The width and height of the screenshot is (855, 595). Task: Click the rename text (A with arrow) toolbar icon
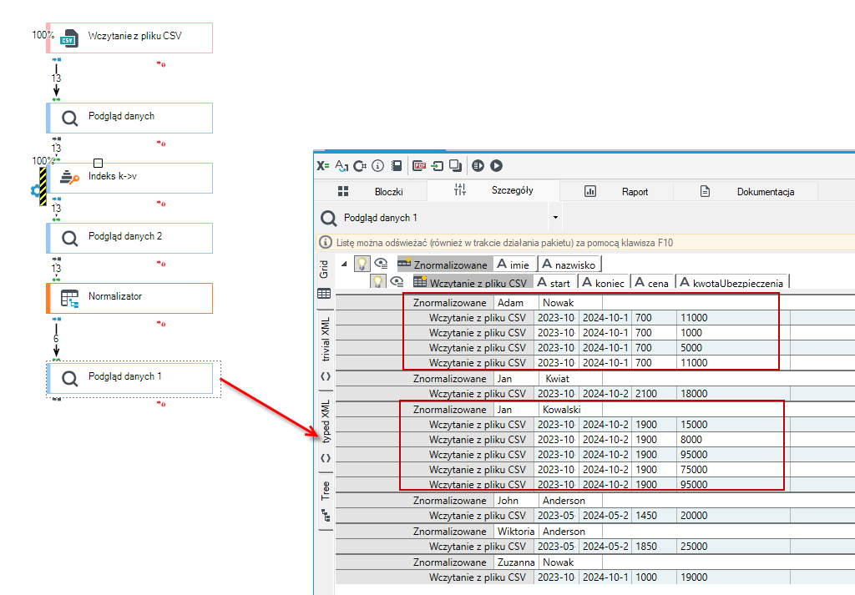click(x=341, y=165)
